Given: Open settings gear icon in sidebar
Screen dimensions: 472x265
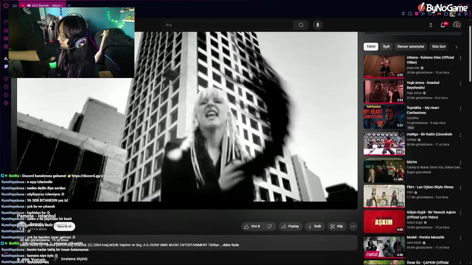Looking at the screenshot, I should [6, 103].
